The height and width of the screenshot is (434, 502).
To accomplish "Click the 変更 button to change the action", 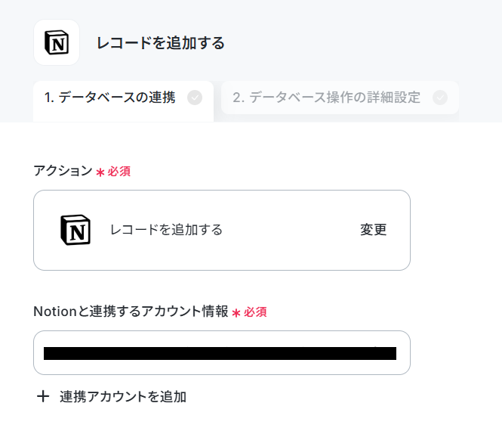I will (x=374, y=230).
